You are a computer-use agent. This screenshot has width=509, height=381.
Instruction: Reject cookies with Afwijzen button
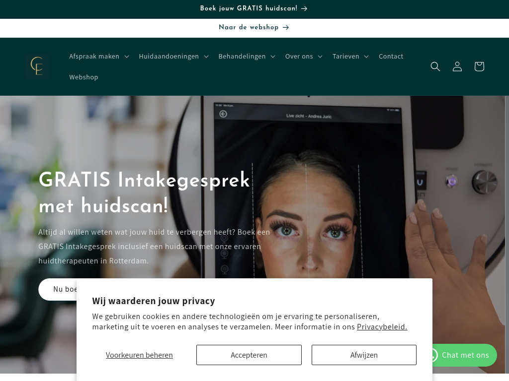tap(364, 355)
